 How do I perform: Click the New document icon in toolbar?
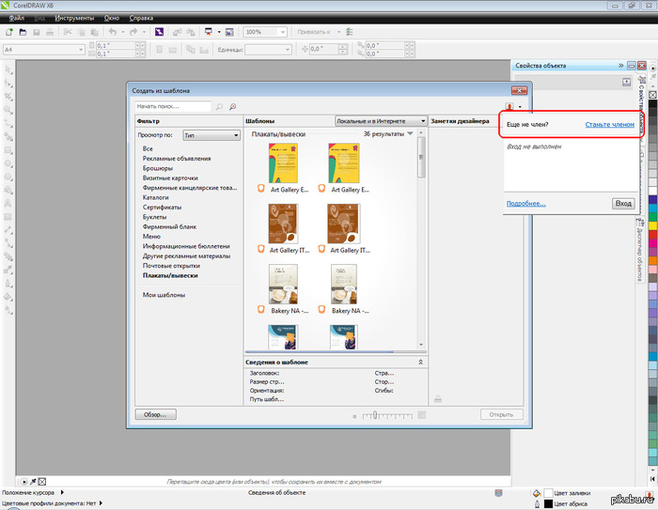[x=9, y=32]
